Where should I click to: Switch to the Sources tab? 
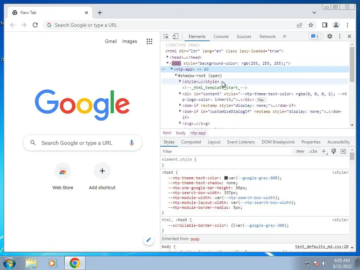point(244,37)
